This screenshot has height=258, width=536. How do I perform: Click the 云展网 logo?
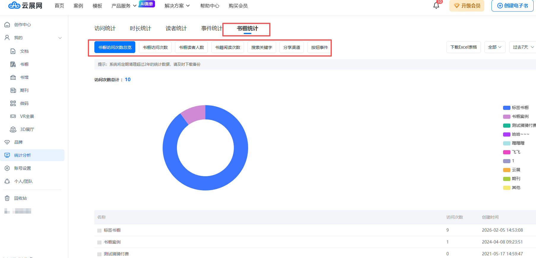tap(25, 6)
